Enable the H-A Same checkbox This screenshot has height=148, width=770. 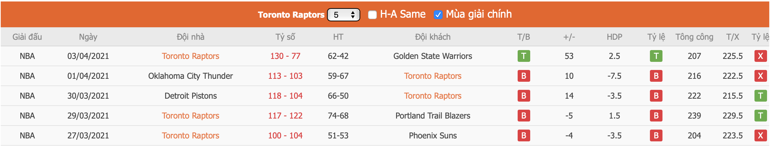[x=372, y=15]
